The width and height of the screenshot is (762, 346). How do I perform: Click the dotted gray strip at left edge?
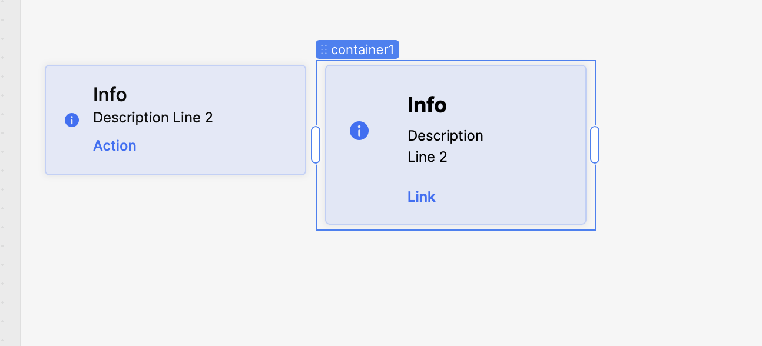pos(10,177)
